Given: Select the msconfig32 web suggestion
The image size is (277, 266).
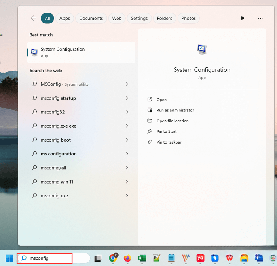Looking at the screenshot, I should tap(81, 112).
